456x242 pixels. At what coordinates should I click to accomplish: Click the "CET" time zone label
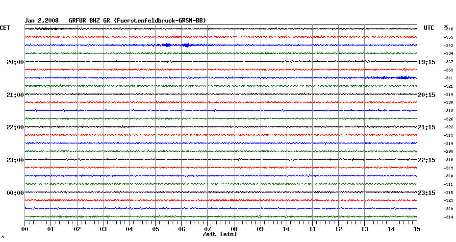pos(5,28)
